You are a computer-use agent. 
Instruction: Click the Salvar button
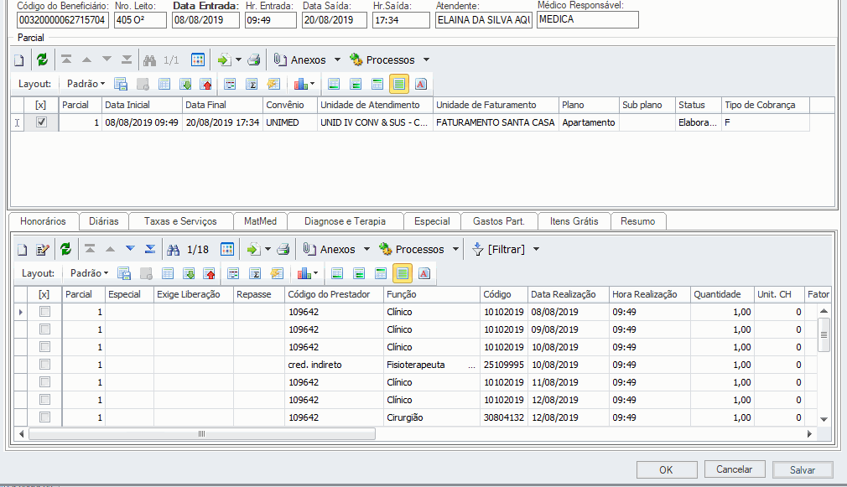pyautogui.click(x=803, y=469)
